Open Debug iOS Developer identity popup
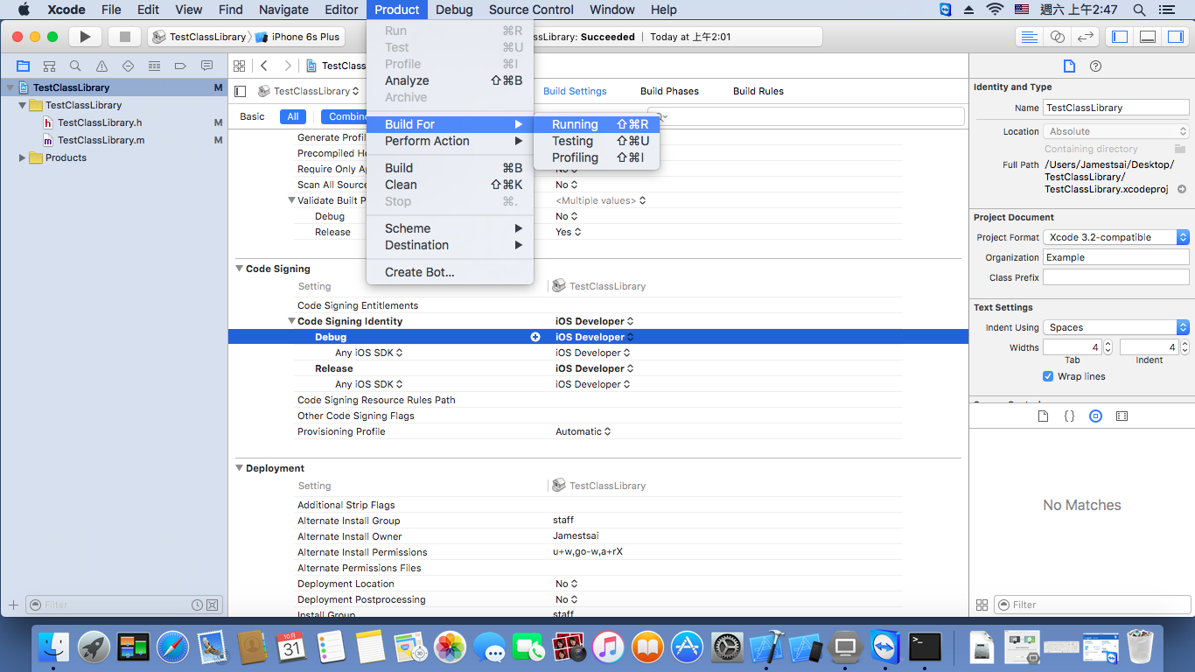This screenshot has width=1195, height=672. (x=595, y=337)
